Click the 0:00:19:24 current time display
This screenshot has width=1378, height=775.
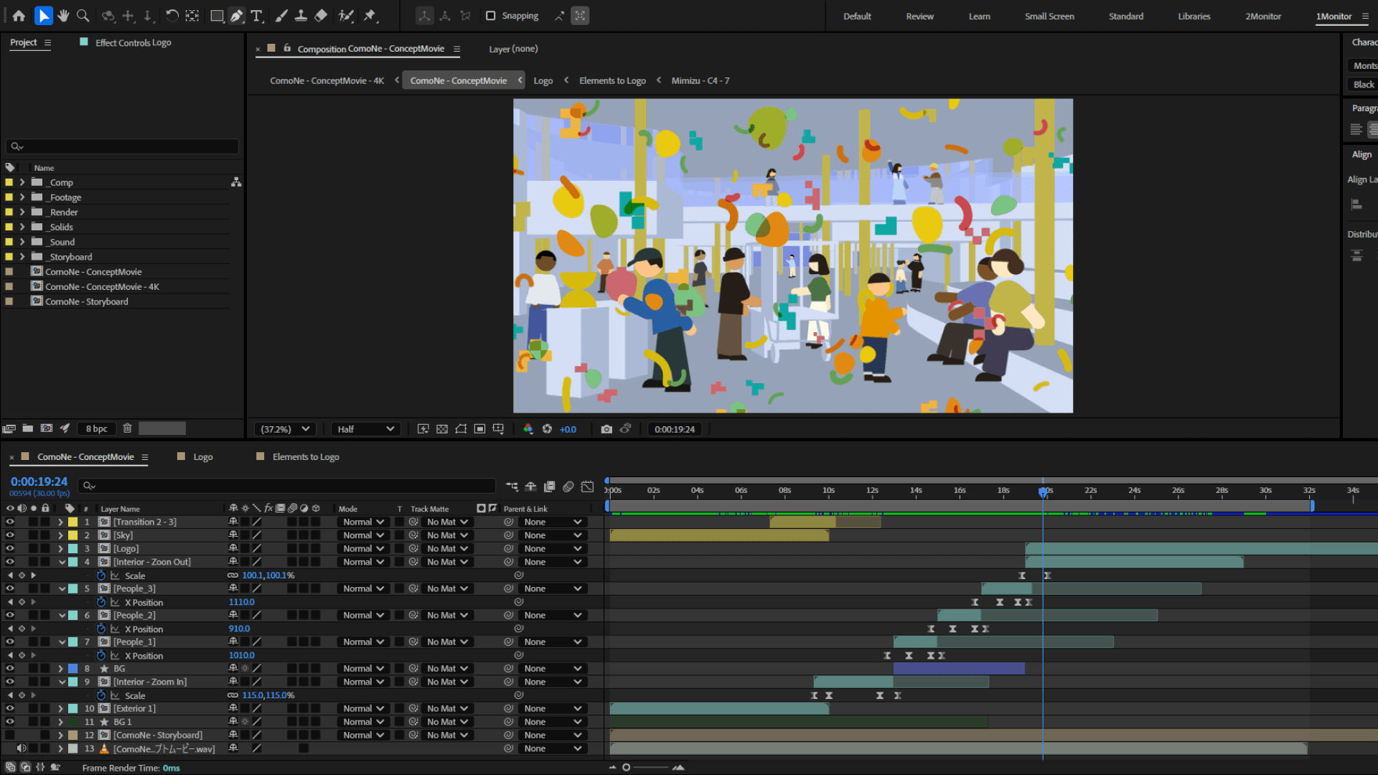(x=39, y=482)
